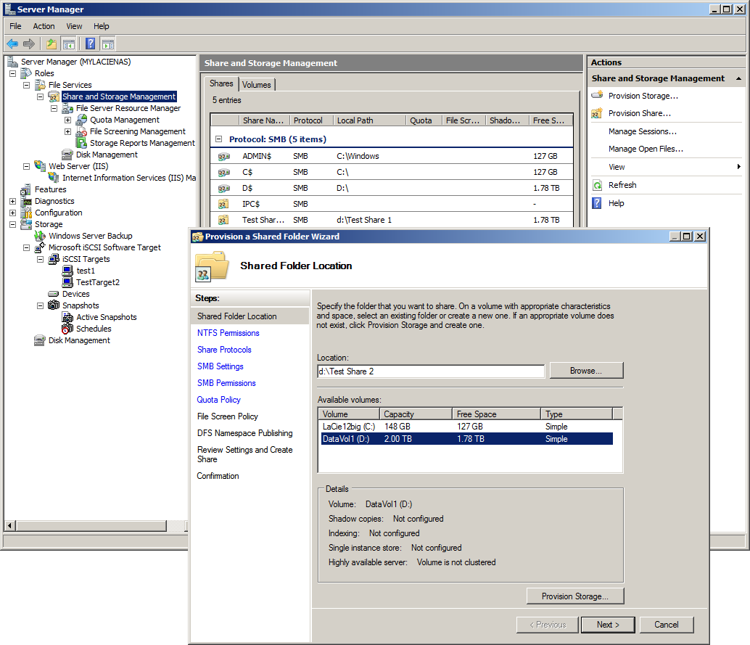Image resolution: width=750 pixels, height=645 pixels.
Task: Select the Disk Management node under Storage
Action: 79,340
